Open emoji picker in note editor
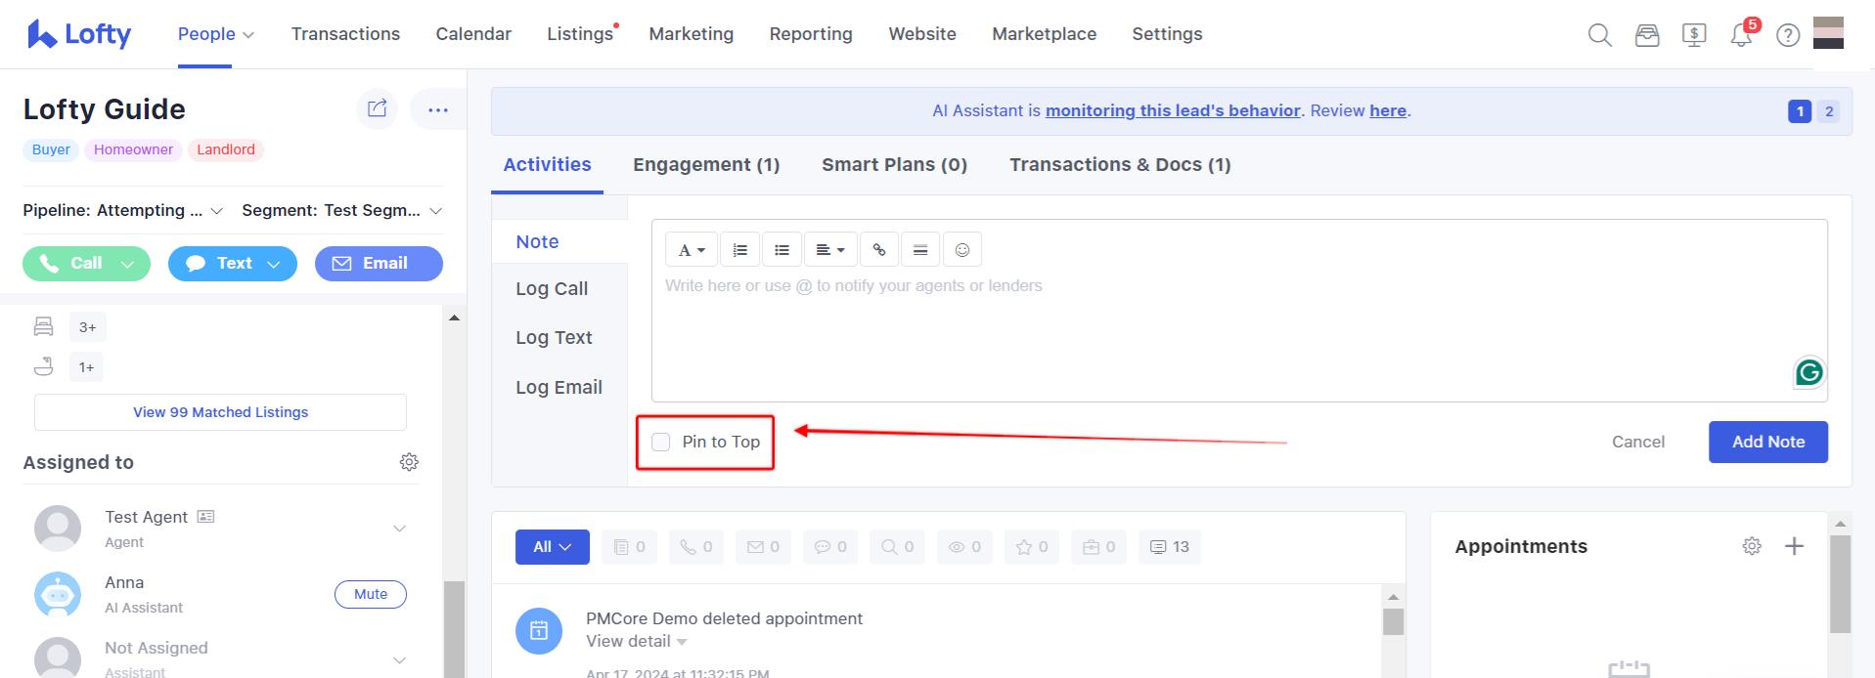Screen dimensions: 1875x678 962,250
